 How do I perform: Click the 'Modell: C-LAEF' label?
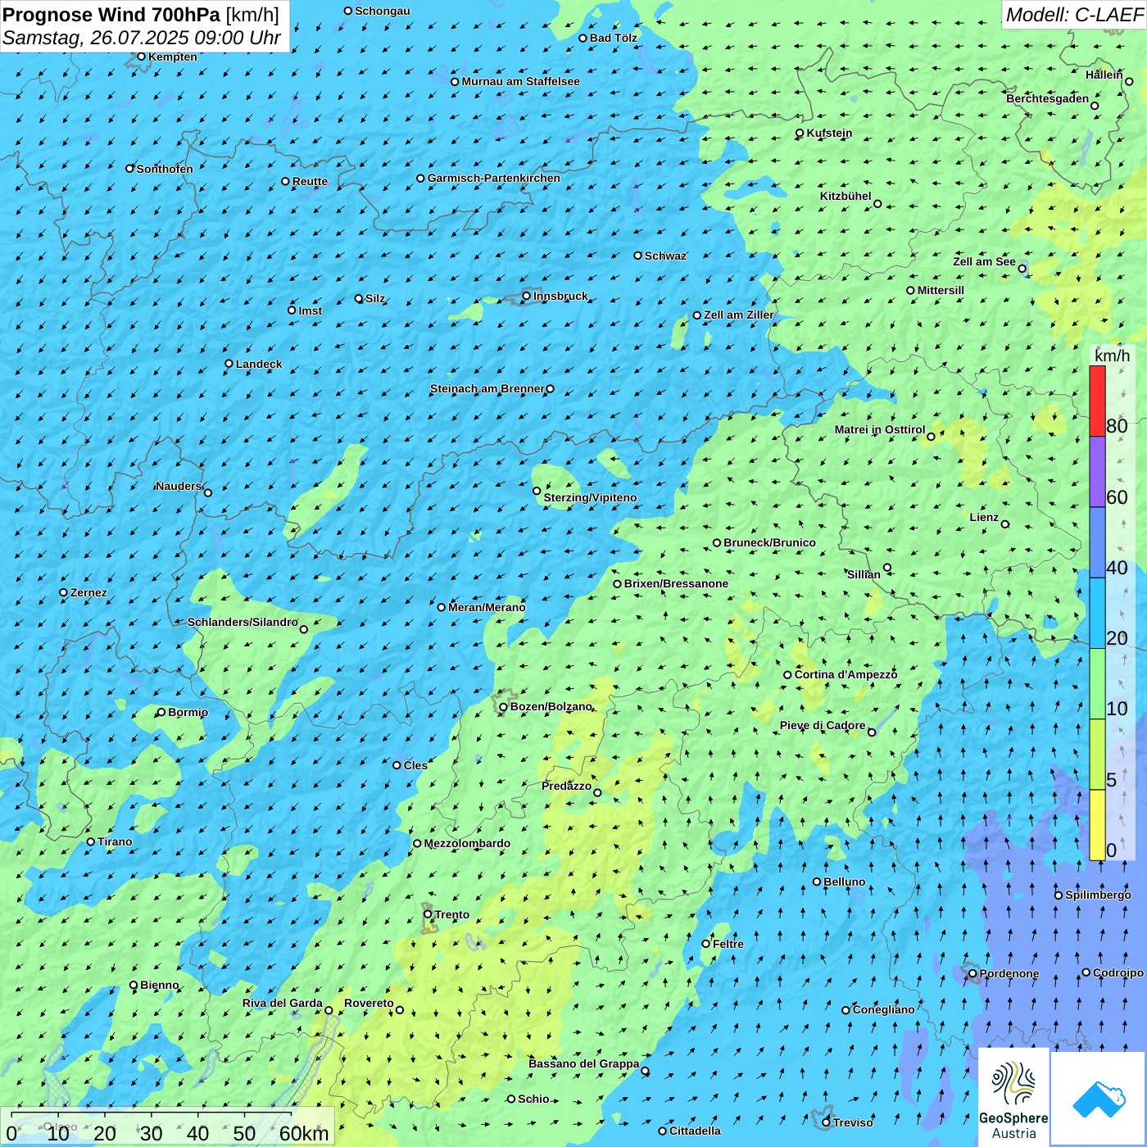click(1074, 14)
